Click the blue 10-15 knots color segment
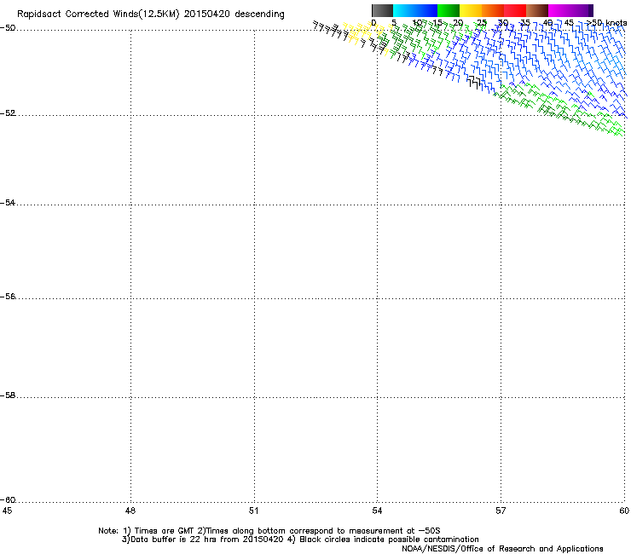This screenshot has height=554, width=631. click(x=426, y=10)
